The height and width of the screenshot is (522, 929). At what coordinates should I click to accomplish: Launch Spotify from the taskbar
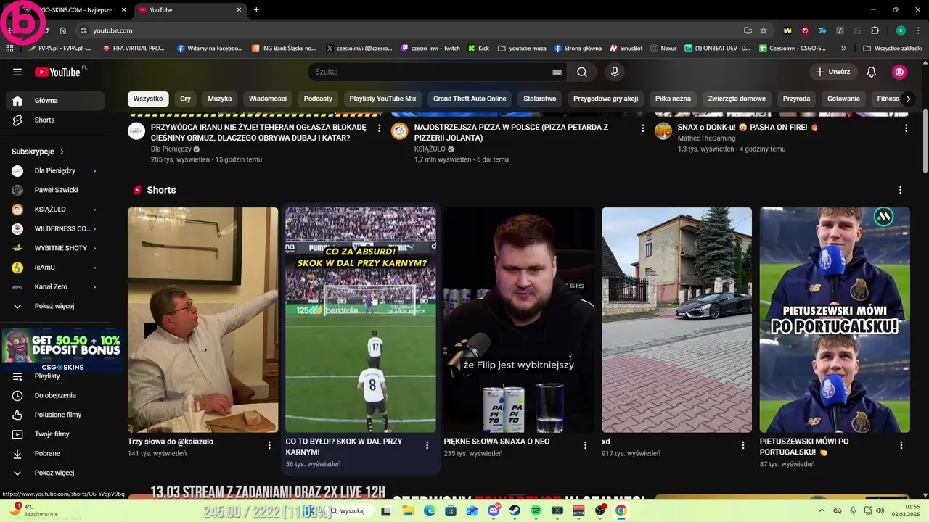click(x=536, y=510)
